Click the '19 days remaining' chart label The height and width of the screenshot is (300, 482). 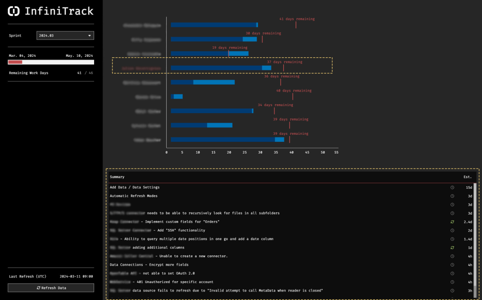click(x=230, y=47)
